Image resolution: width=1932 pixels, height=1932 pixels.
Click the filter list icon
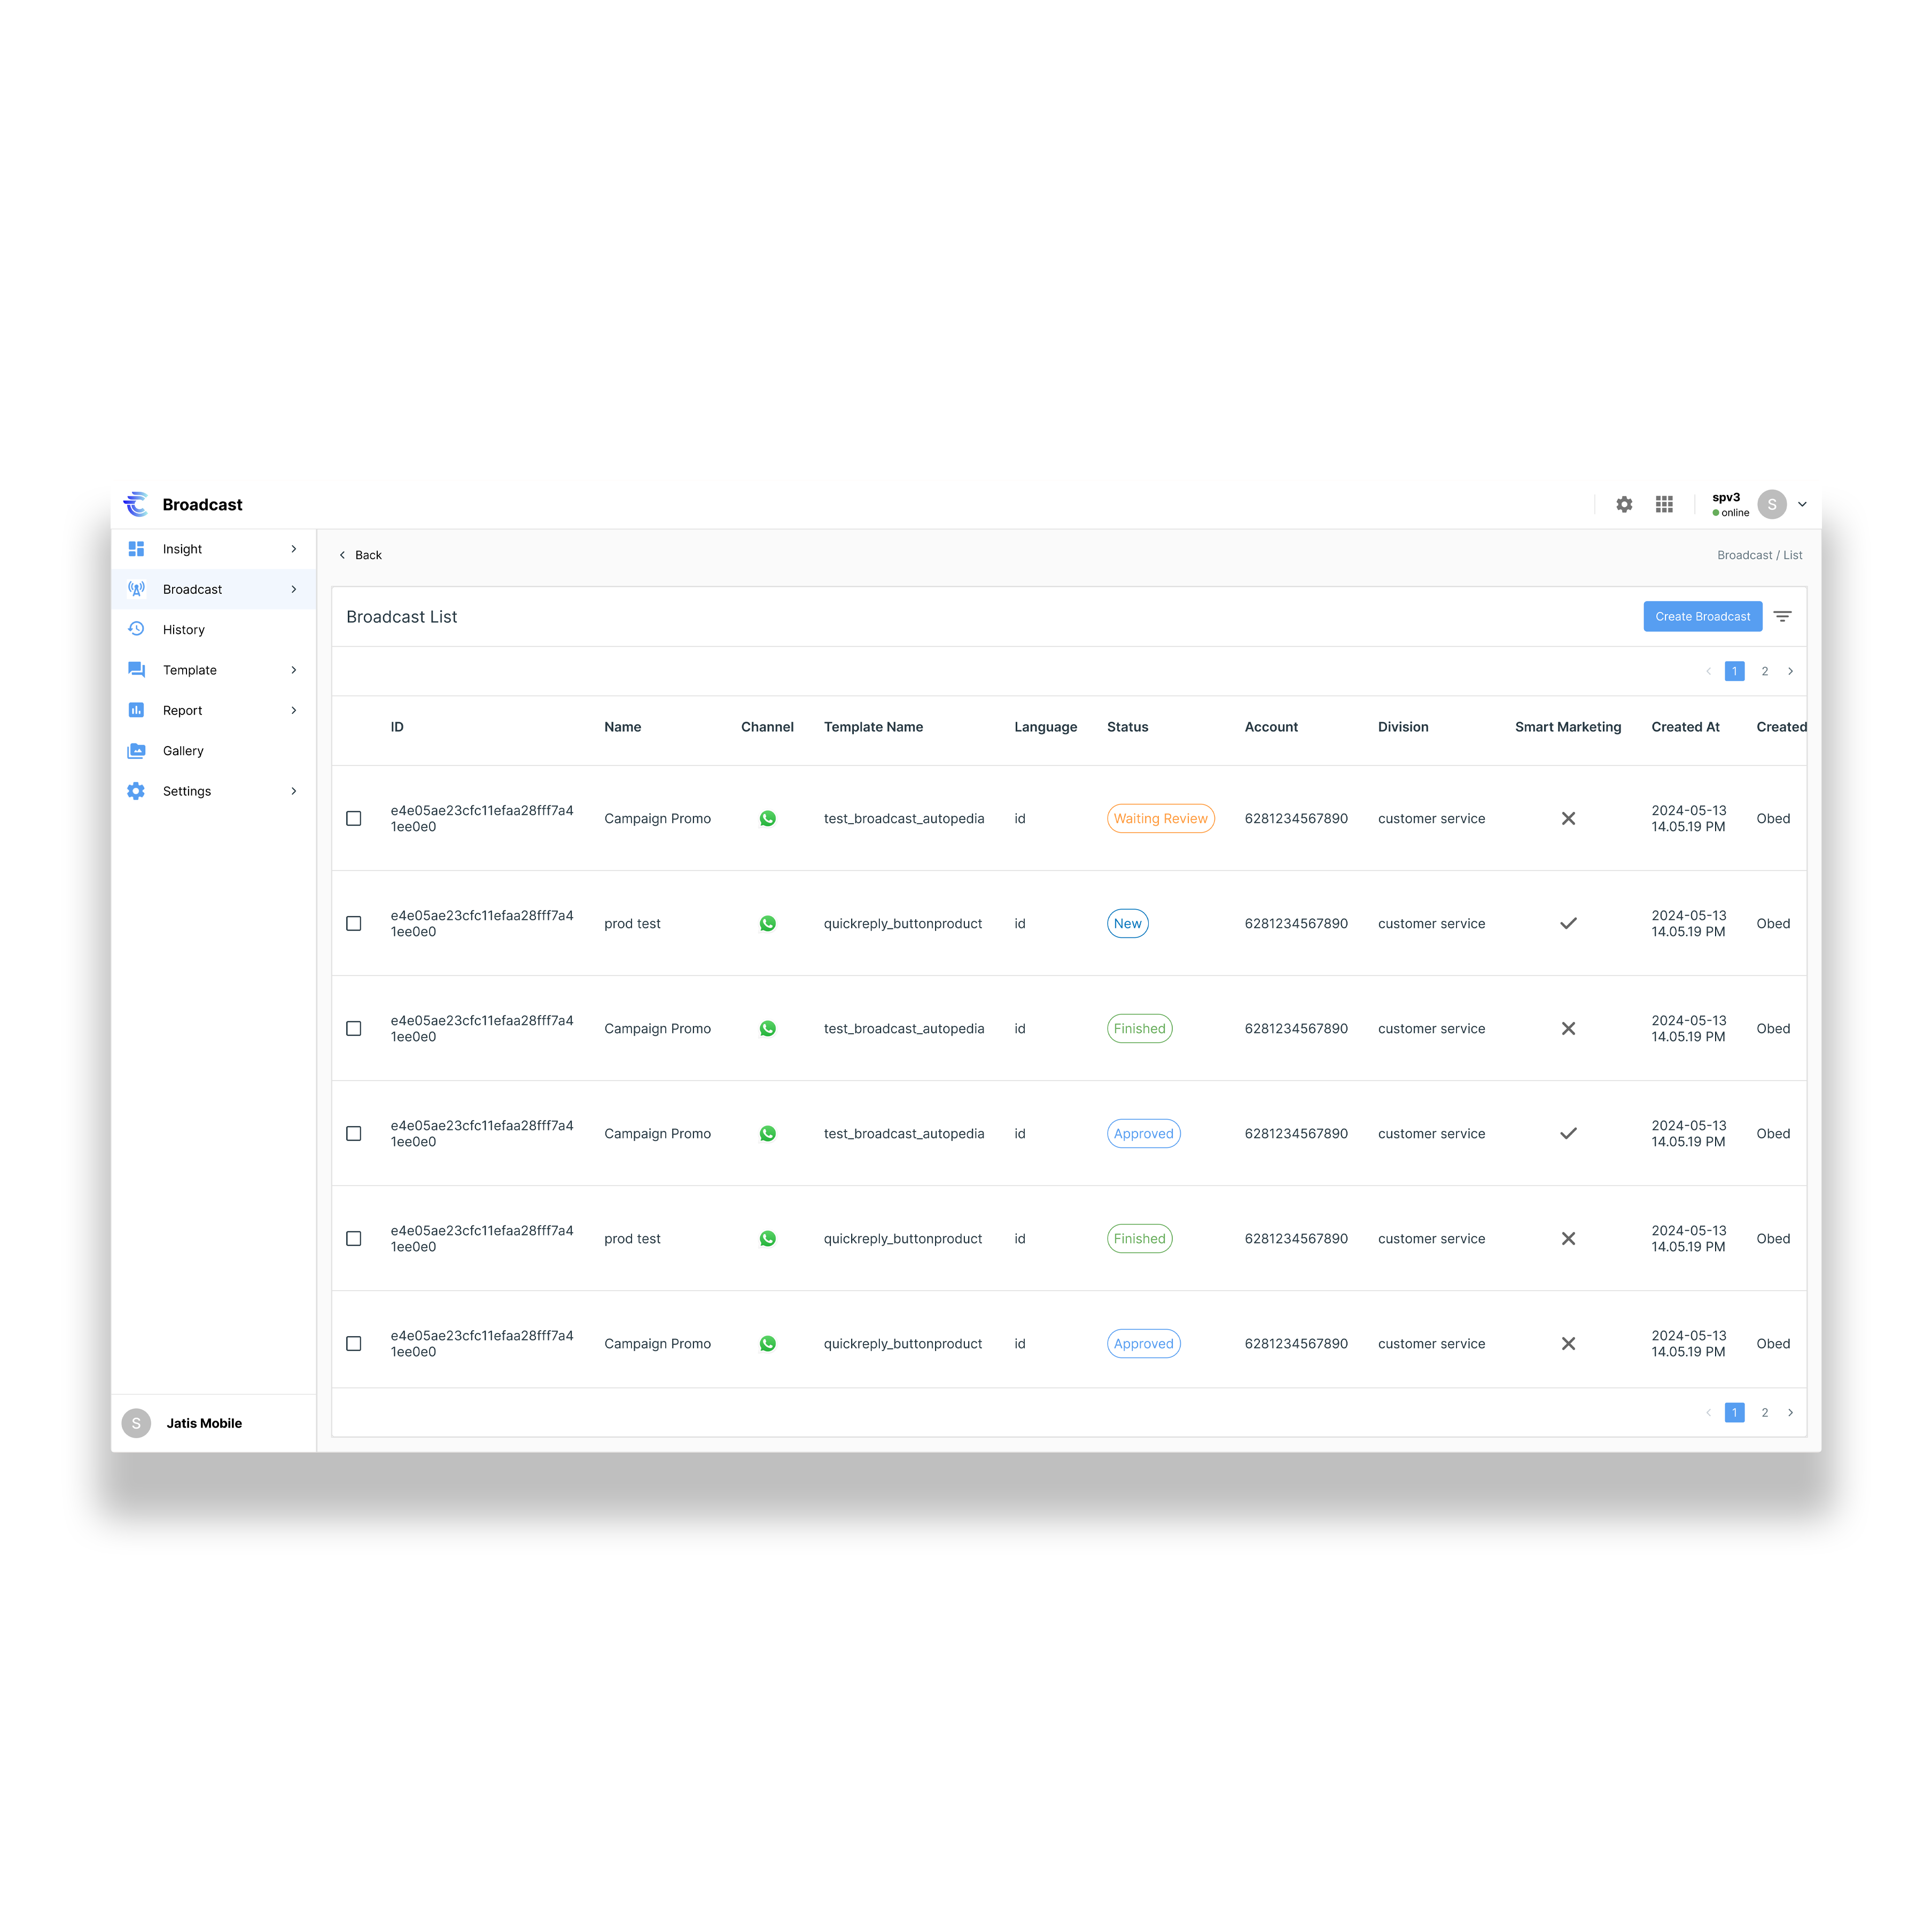tap(1782, 616)
